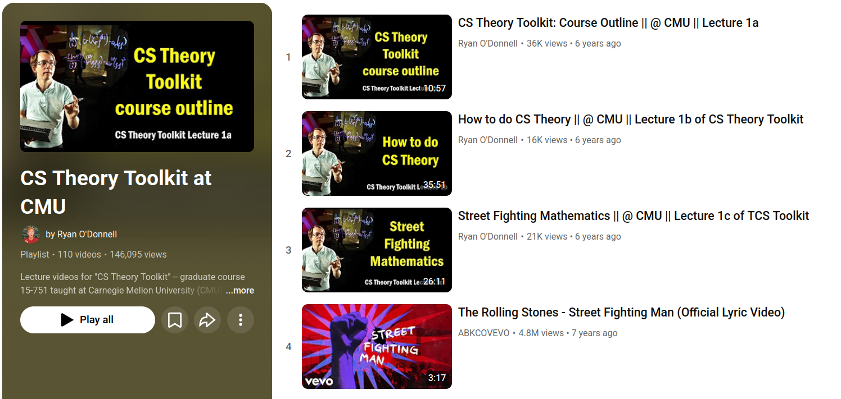Open the Course Outline Lecture 1a thumbnail
Image resolution: width=841 pixels, height=399 pixels.
pos(377,57)
